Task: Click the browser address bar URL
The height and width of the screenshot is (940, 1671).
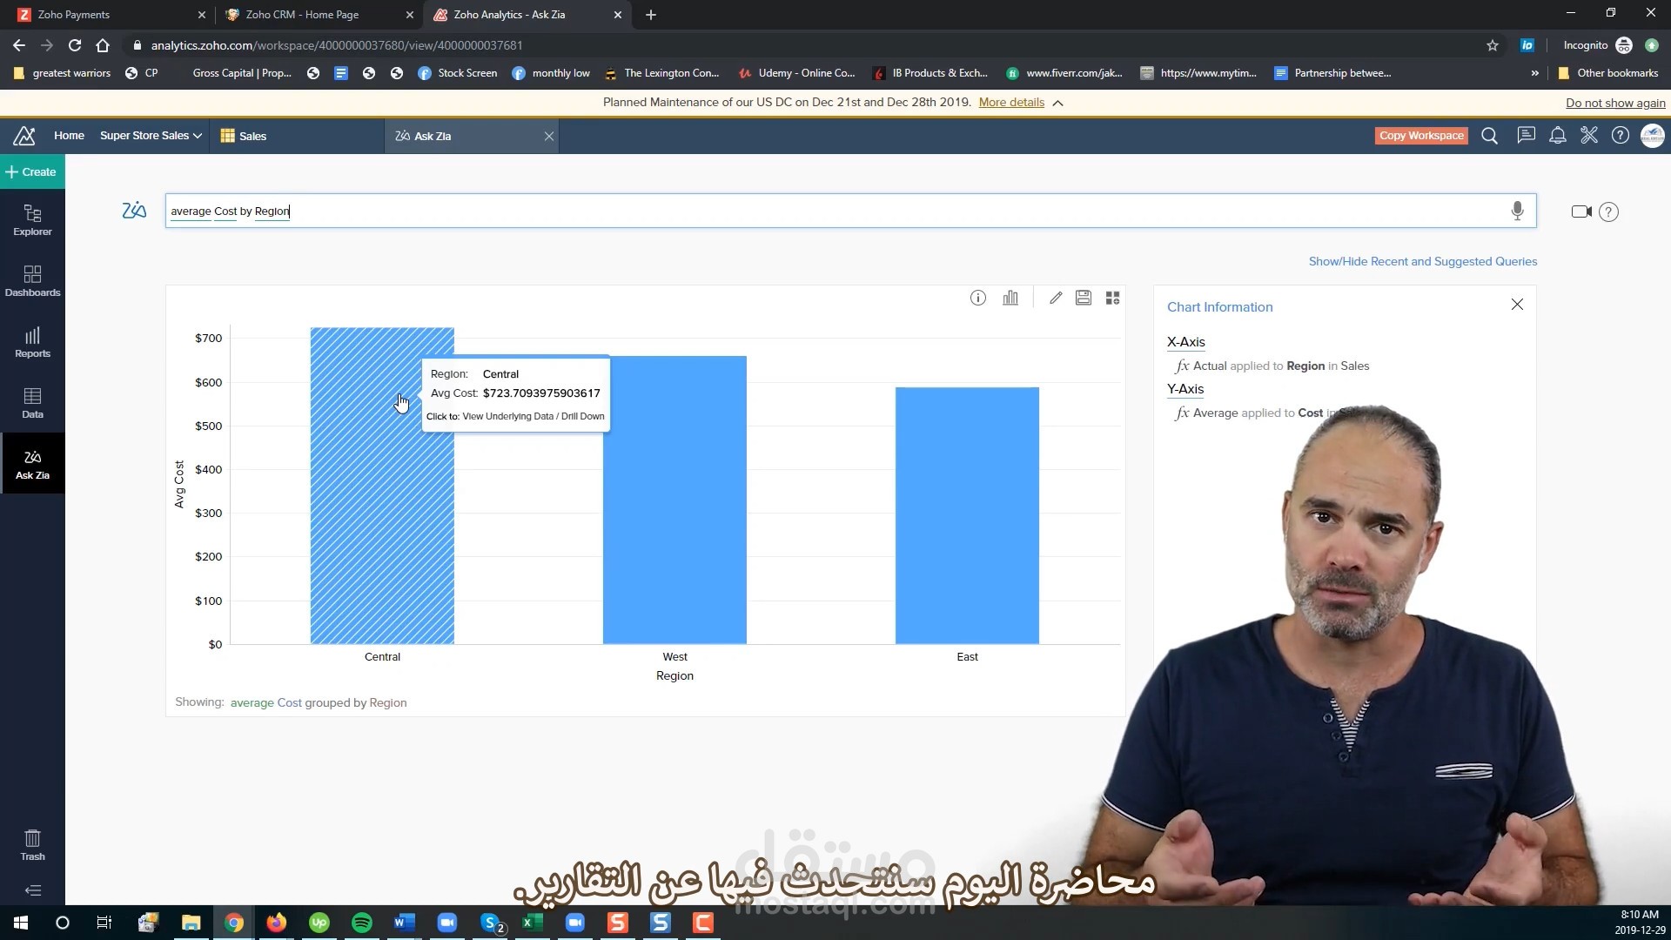Action: click(x=337, y=45)
